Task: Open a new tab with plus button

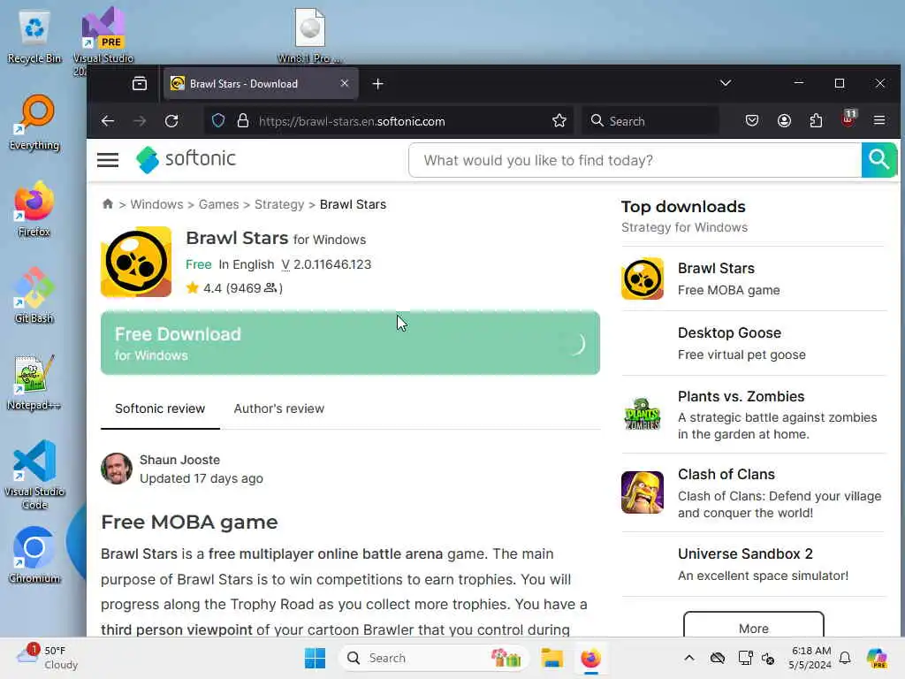Action: (377, 84)
